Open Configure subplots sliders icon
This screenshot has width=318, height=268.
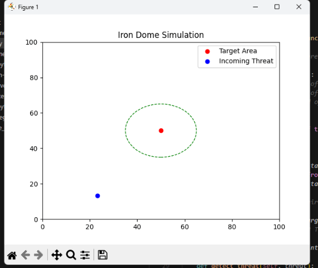pyautogui.click(x=85, y=255)
